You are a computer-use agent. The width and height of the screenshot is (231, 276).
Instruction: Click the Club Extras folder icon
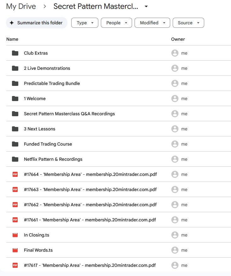coord(15,53)
